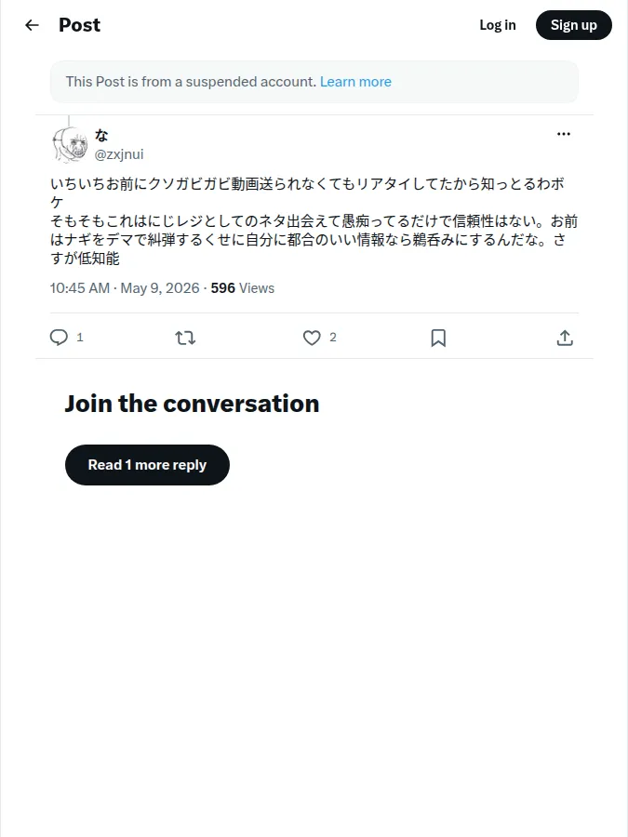Click the 596 Views count
This screenshot has width=628, height=837.
243,288
